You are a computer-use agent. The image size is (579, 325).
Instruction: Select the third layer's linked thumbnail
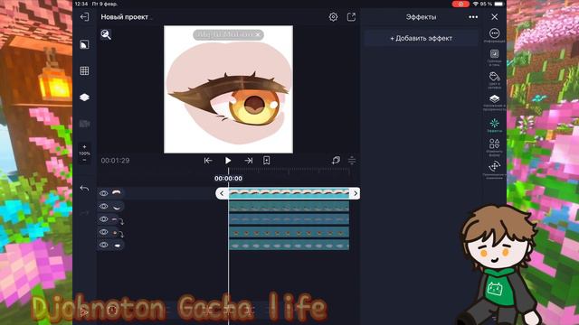118,219
